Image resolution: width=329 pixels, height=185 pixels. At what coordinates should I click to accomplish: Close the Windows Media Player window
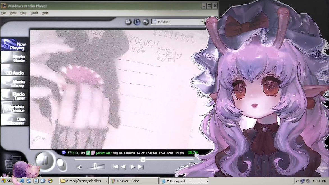[215, 6]
